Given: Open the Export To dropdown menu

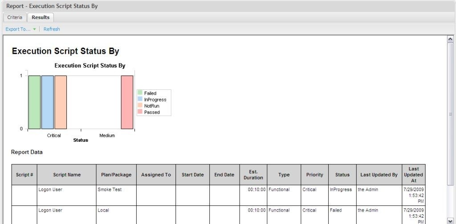Looking at the screenshot, I should click(18, 29).
